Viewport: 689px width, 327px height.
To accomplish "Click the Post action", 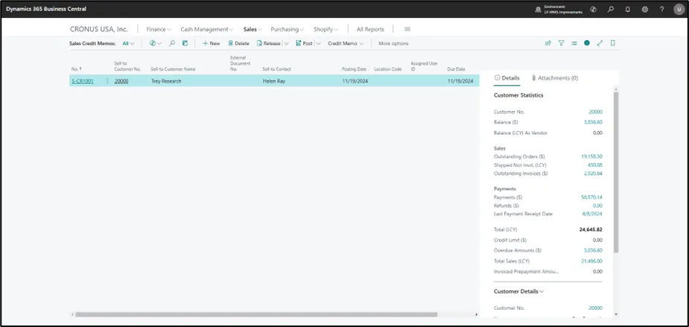I will click(x=304, y=43).
